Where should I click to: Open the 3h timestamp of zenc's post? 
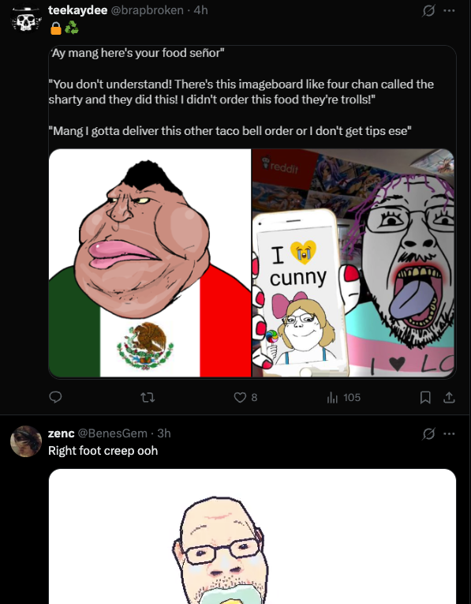pos(164,433)
